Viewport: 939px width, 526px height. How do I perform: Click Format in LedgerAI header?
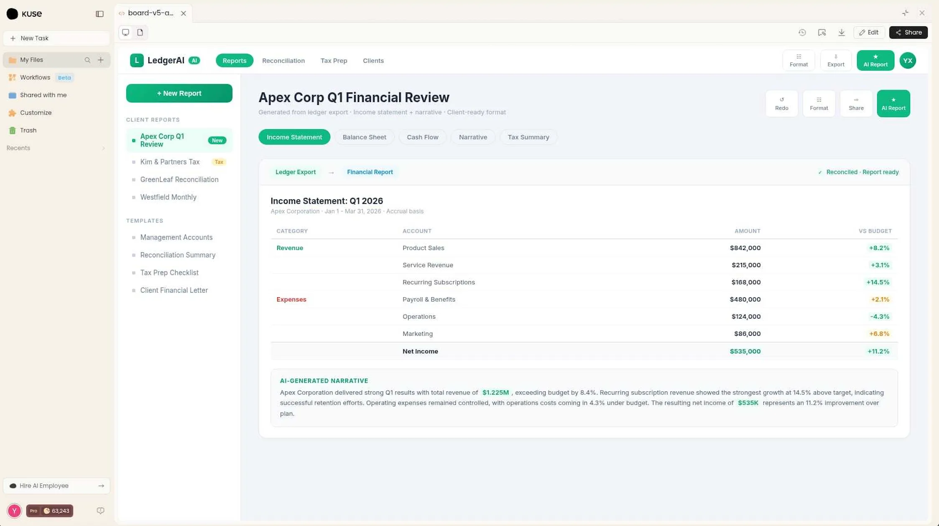point(799,61)
